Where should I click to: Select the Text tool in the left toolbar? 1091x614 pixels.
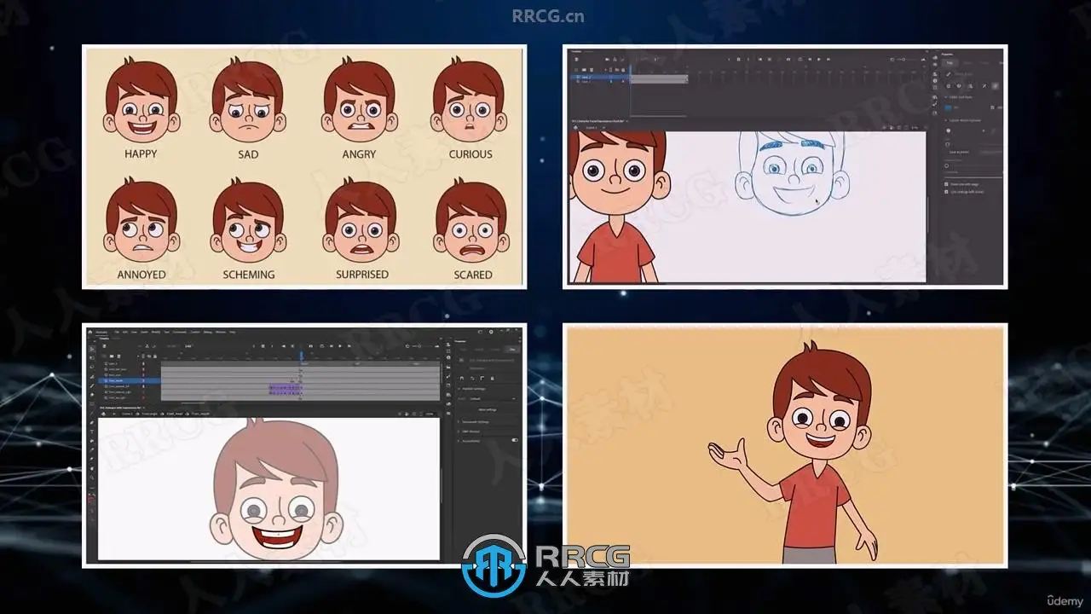point(92,432)
